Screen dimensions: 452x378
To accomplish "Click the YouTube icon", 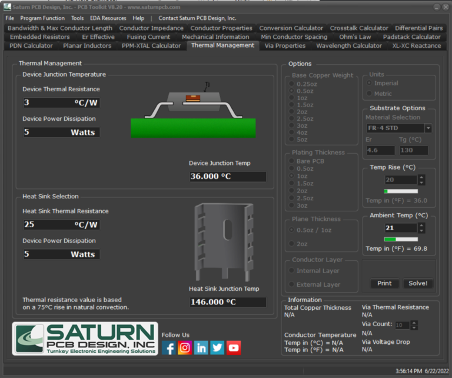I will [x=234, y=348].
